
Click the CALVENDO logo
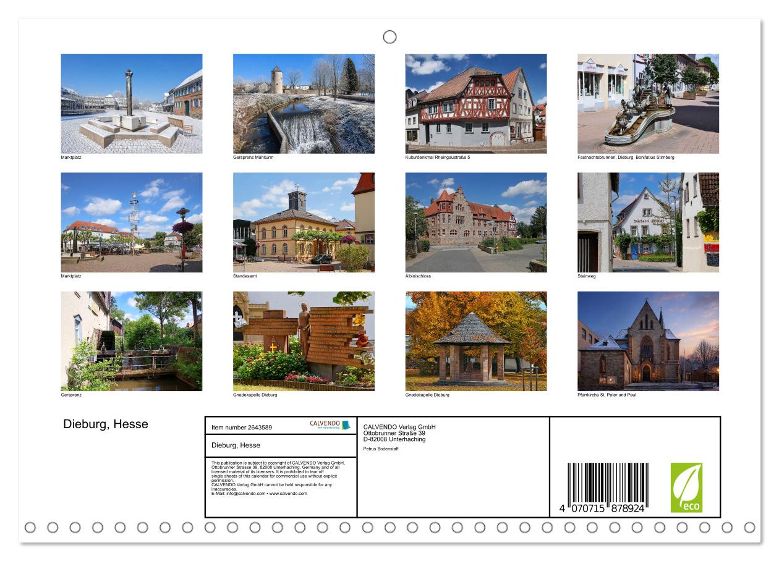point(330,425)
